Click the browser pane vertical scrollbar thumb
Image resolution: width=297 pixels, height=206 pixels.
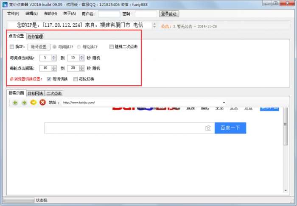[x=286, y=126]
